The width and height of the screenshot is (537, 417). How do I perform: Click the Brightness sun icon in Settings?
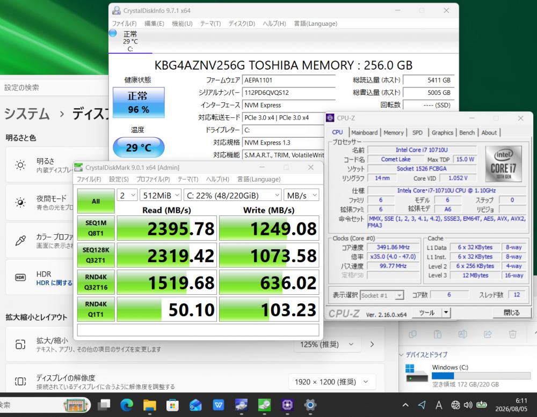20,165
